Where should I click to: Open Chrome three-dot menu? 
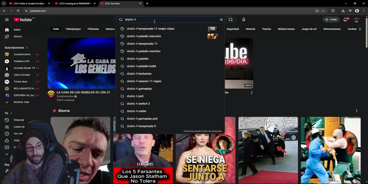[364, 11]
